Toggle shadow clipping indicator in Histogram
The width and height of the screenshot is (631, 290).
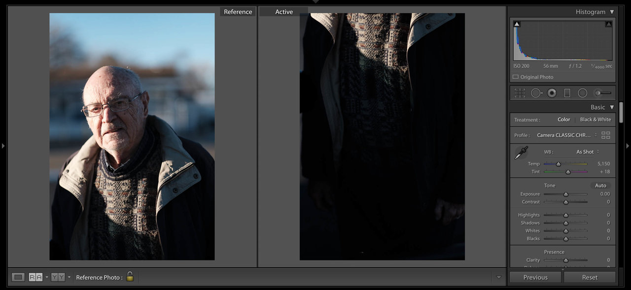coord(517,24)
